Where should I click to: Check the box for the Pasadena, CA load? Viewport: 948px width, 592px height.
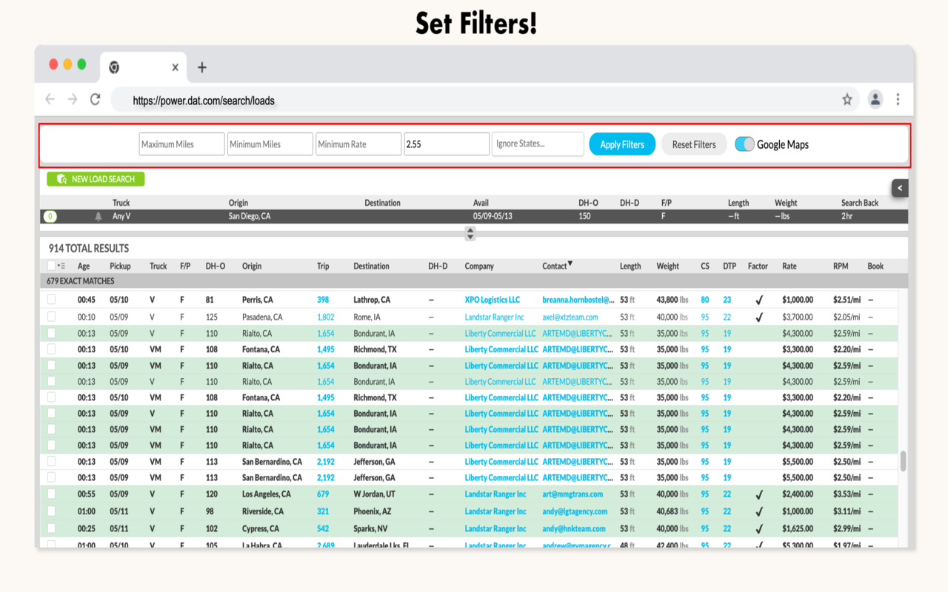pos(51,317)
